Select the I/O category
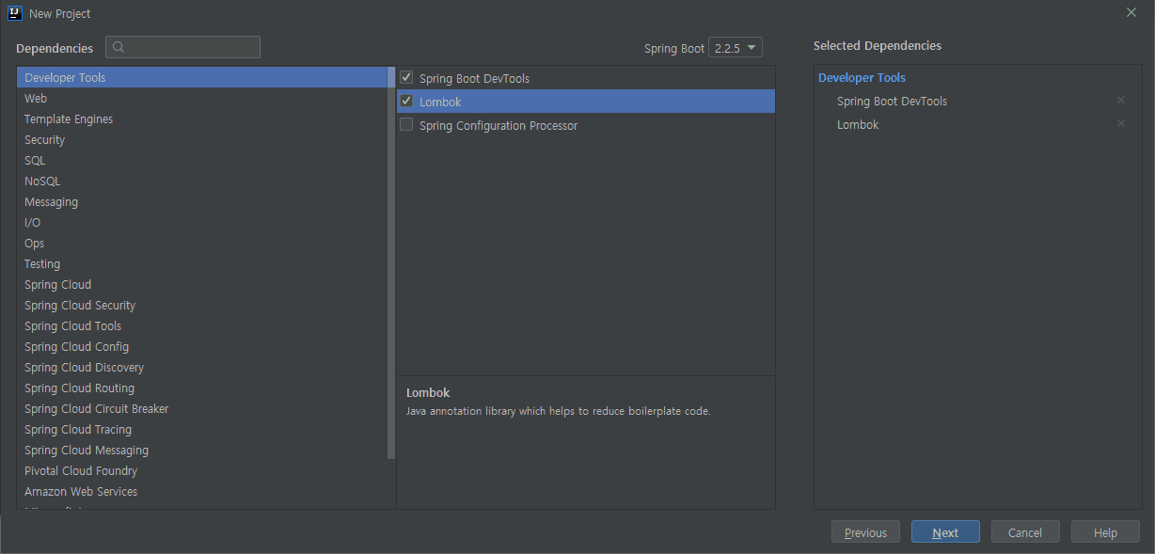Screen dimensions: 1155x554 point(202,222)
